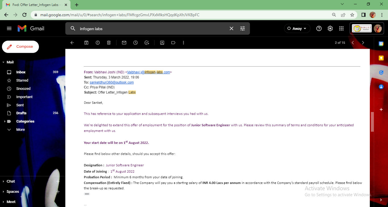Snooze this email with clock icon
This screenshot has height=207, width=388.
(x=135, y=43)
